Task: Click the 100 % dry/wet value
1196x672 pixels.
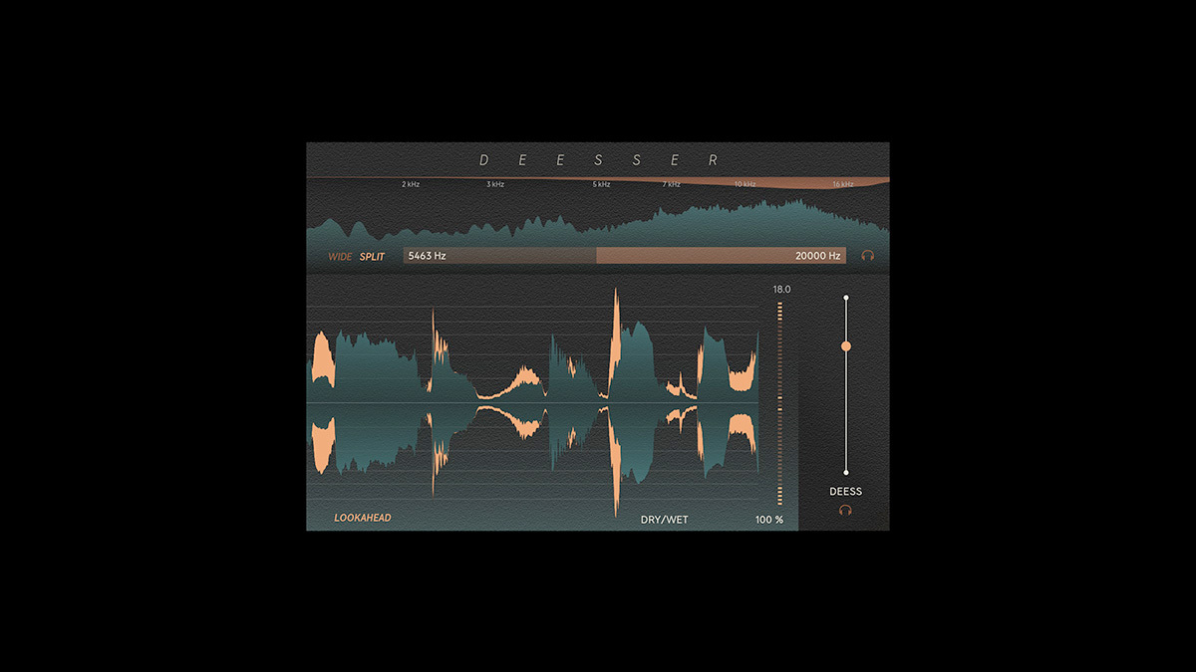Action: pyautogui.click(x=768, y=520)
